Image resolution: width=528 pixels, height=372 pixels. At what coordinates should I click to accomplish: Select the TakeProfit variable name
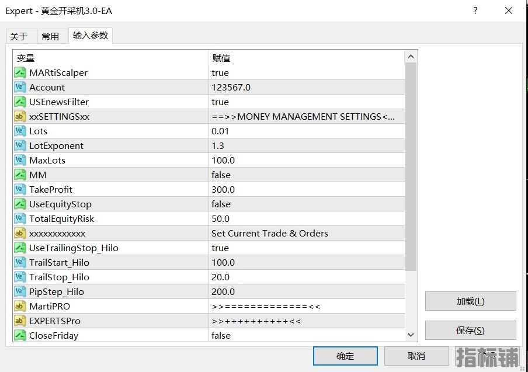pos(50,190)
